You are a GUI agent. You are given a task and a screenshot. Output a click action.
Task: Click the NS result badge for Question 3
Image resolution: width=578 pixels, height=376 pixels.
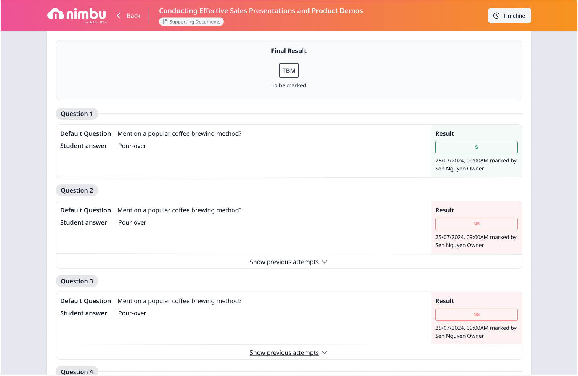click(477, 315)
